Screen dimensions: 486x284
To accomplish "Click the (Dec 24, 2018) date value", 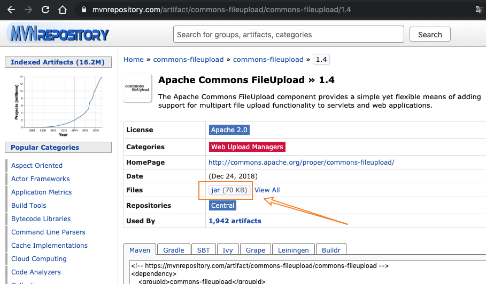I will pyautogui.click(x=233, y=176).
